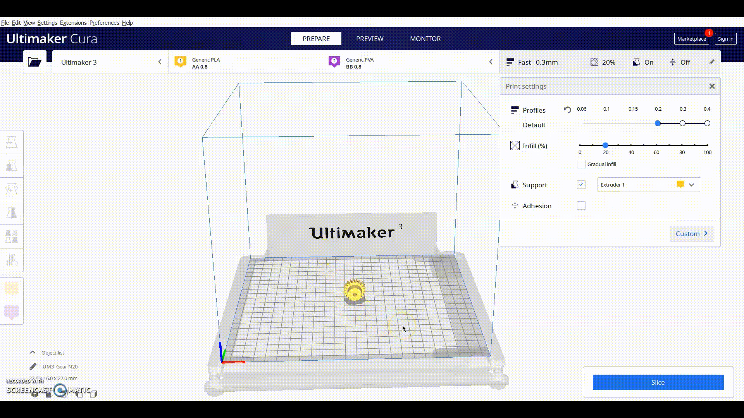Expand the material configuration selector chevron
This screenshot has height=418, width=744.
[x=491, y=62]
